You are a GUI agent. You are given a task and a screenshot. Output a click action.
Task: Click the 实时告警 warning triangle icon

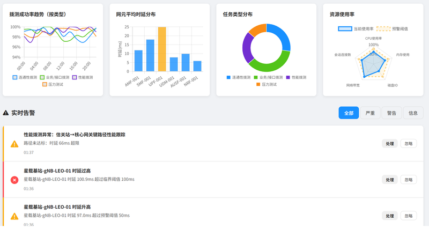click(x=6, y=113)
